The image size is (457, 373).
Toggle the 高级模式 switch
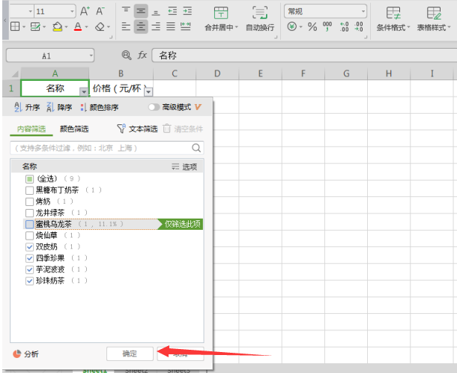point(154,107)
